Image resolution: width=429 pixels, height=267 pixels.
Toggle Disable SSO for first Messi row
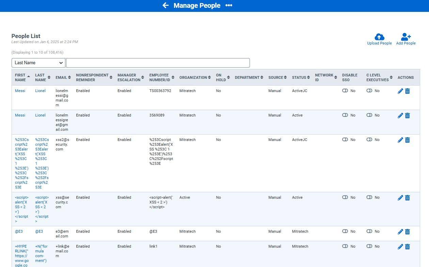click(345, 91)
